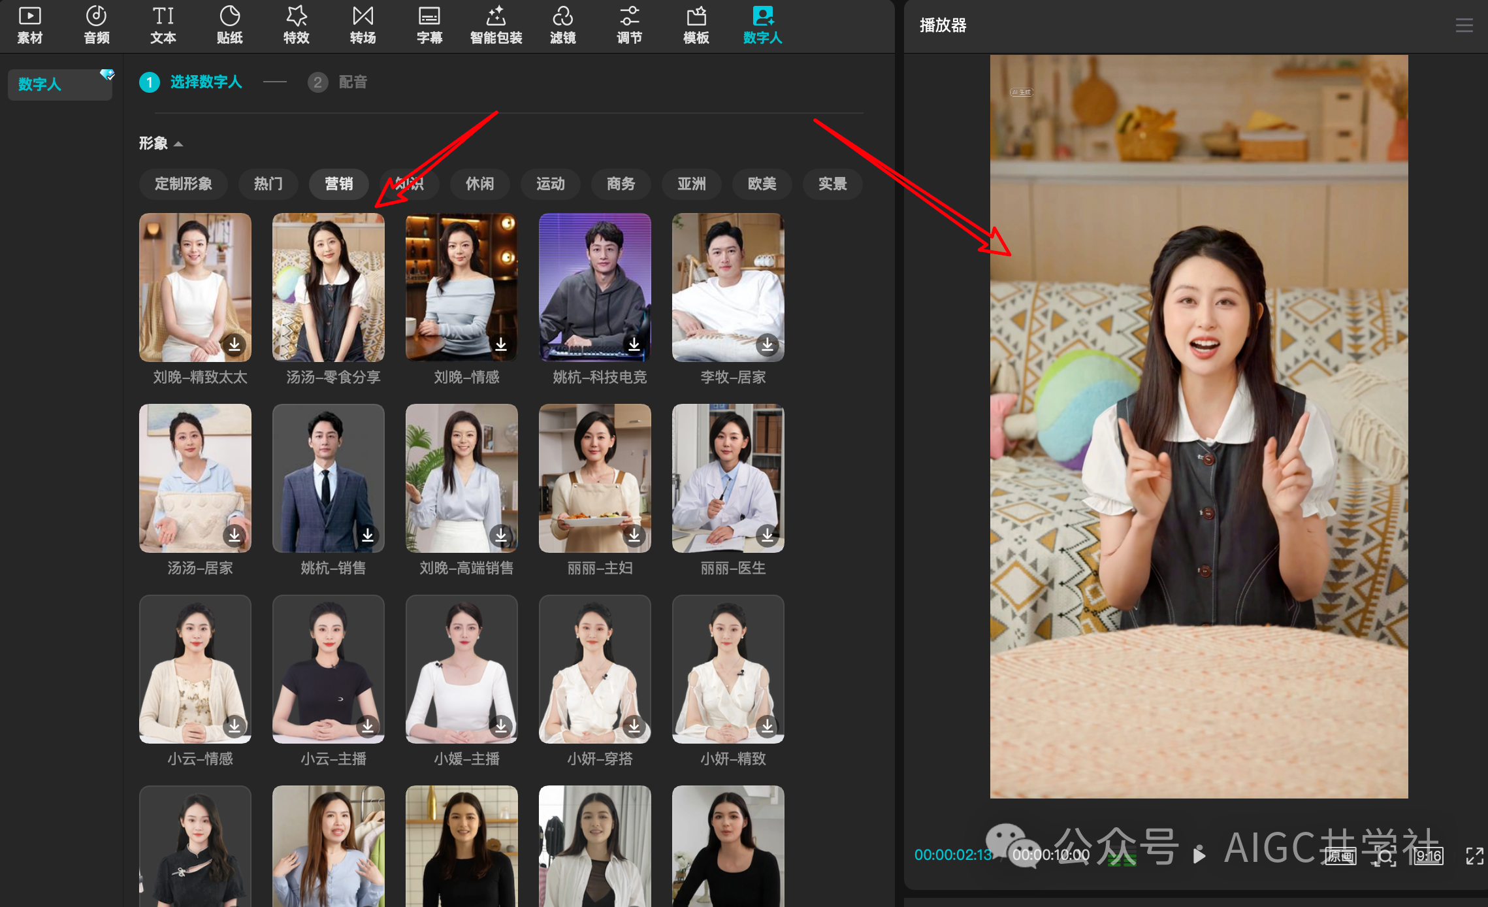Open the 智能包装 smart packaging tool
Screen dimensions: 1488x907
pos(496,25)
